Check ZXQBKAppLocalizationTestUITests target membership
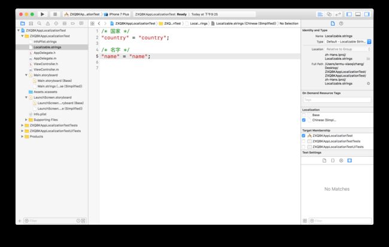Image resolution: width=389 pixels, height=247 pixels. tap(303, 147)
